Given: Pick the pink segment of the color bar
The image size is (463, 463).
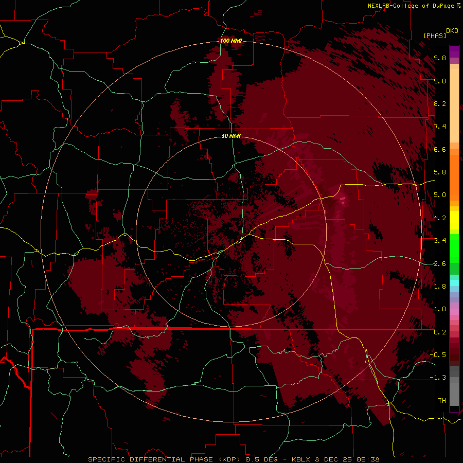Looking at the screenshot, I should pos(454,312).
